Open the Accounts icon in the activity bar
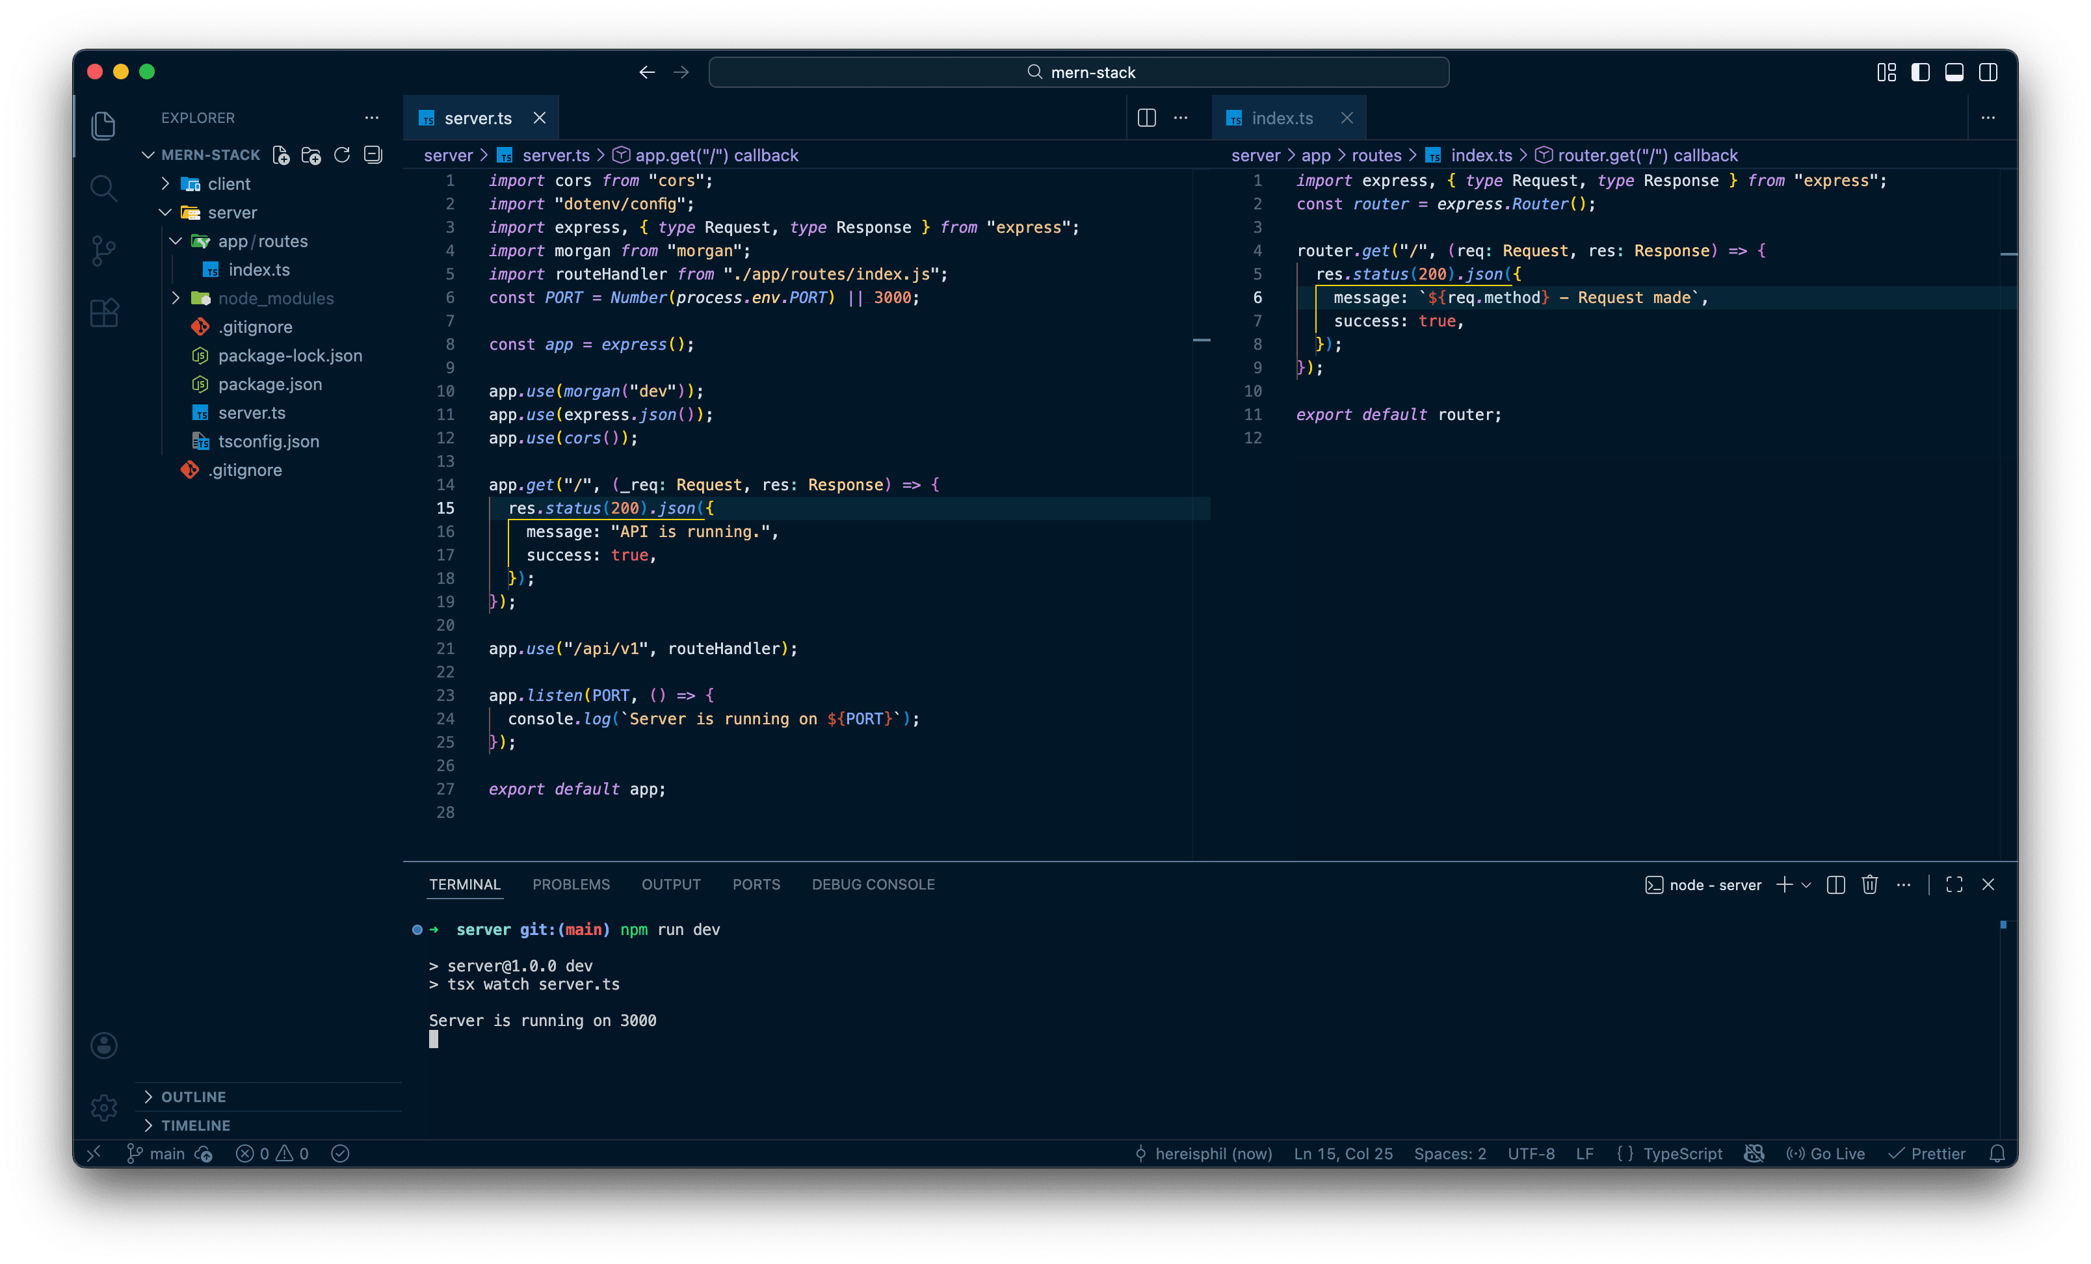2091x1264 pixels. click(x=103, y=1045)
